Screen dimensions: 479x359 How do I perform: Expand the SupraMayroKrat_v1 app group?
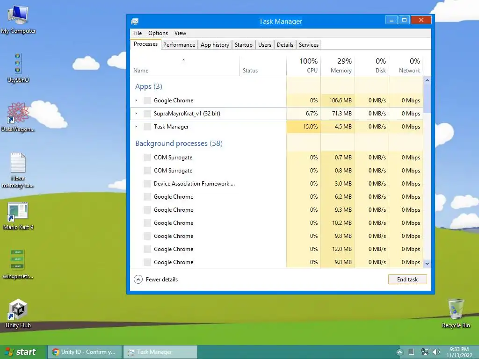(x=136, y=114)
